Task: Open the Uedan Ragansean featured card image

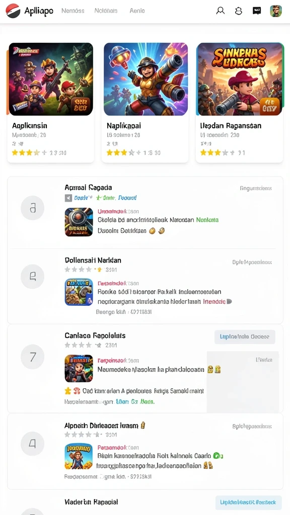Action: click(x=240, y=79)
